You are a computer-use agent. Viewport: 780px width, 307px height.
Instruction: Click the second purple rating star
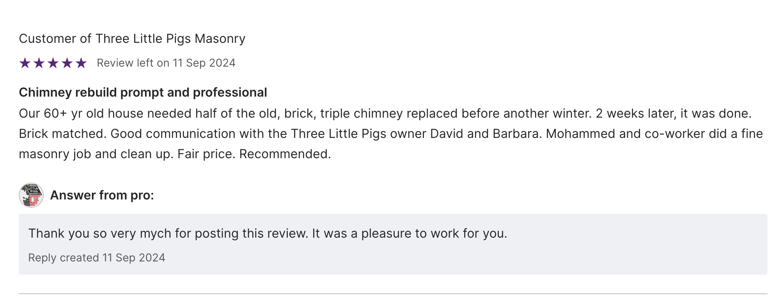coord(39,63)
